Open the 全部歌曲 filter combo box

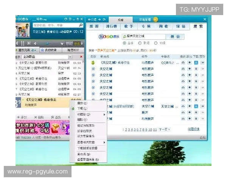point(47,57)
